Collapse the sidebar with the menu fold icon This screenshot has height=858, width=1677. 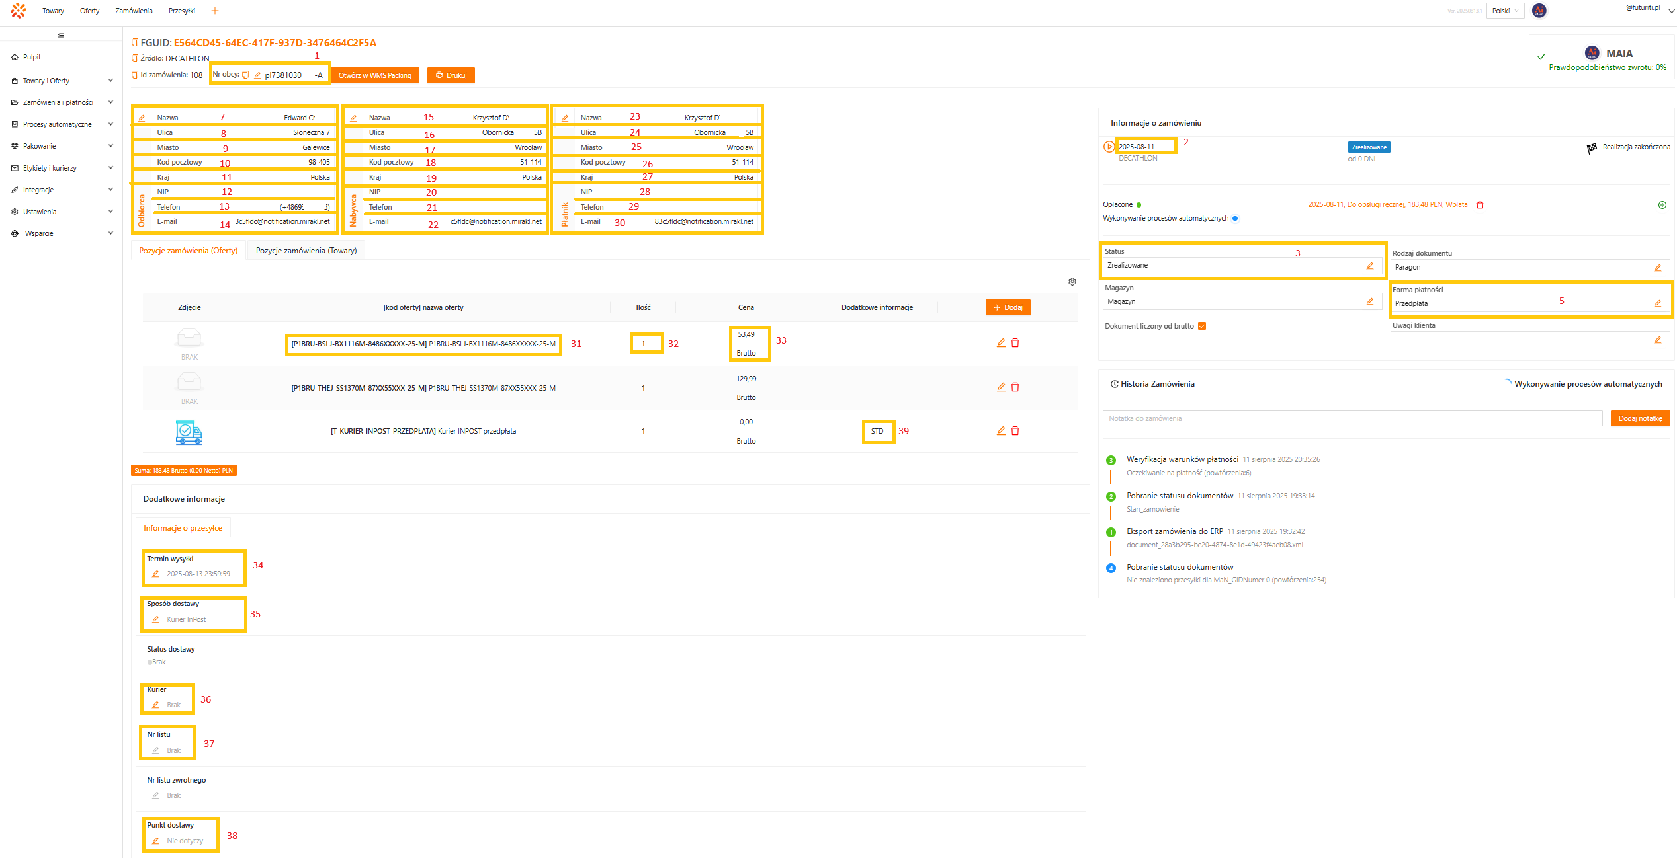61,34
